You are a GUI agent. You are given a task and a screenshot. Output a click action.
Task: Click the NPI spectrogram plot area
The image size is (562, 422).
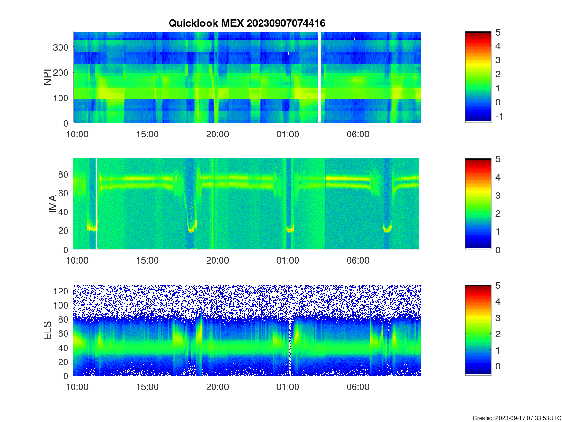(x=247, y=77)
